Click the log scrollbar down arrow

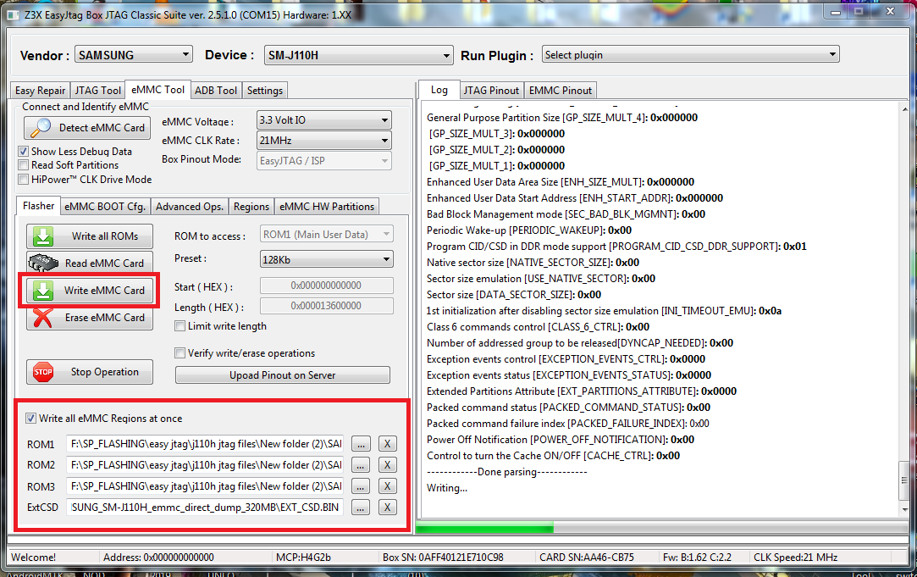point(904,510)
